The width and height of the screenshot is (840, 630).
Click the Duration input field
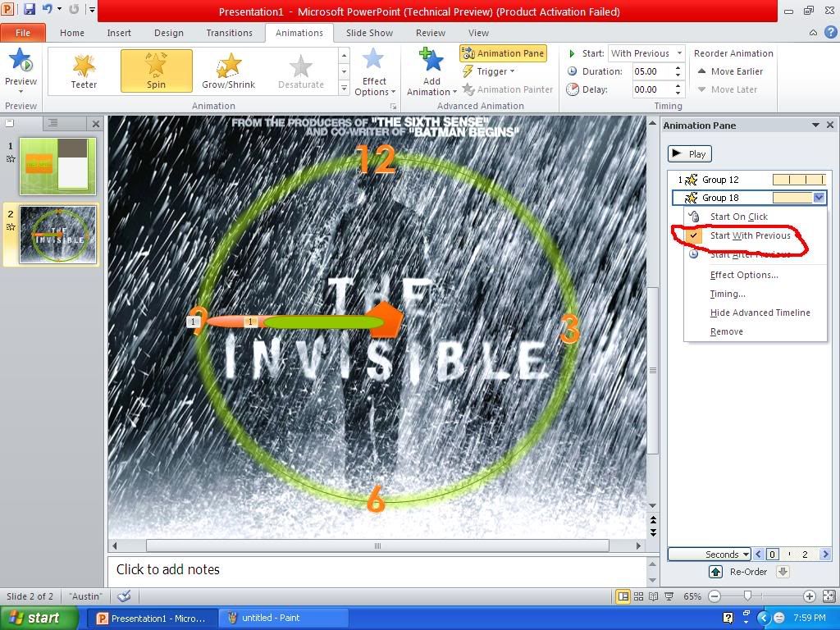tap(653, 71)
